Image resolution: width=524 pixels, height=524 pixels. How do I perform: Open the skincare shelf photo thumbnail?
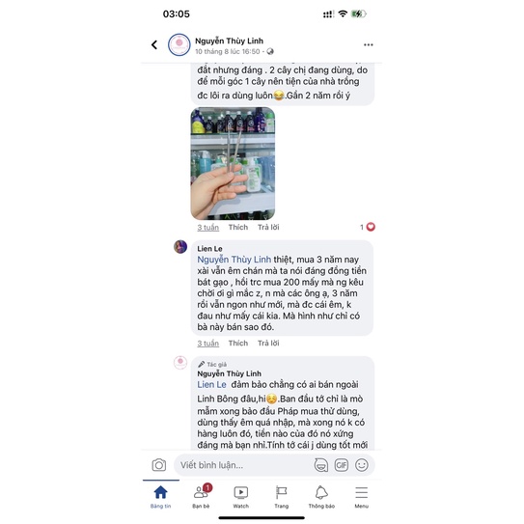click(x=233, y=163)
